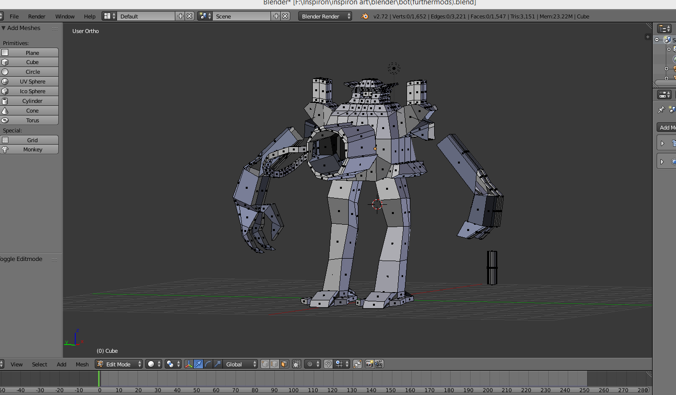676x395 pixels.
Task: Click the vertex select mode icon
Action: click(x=265, y=364)
